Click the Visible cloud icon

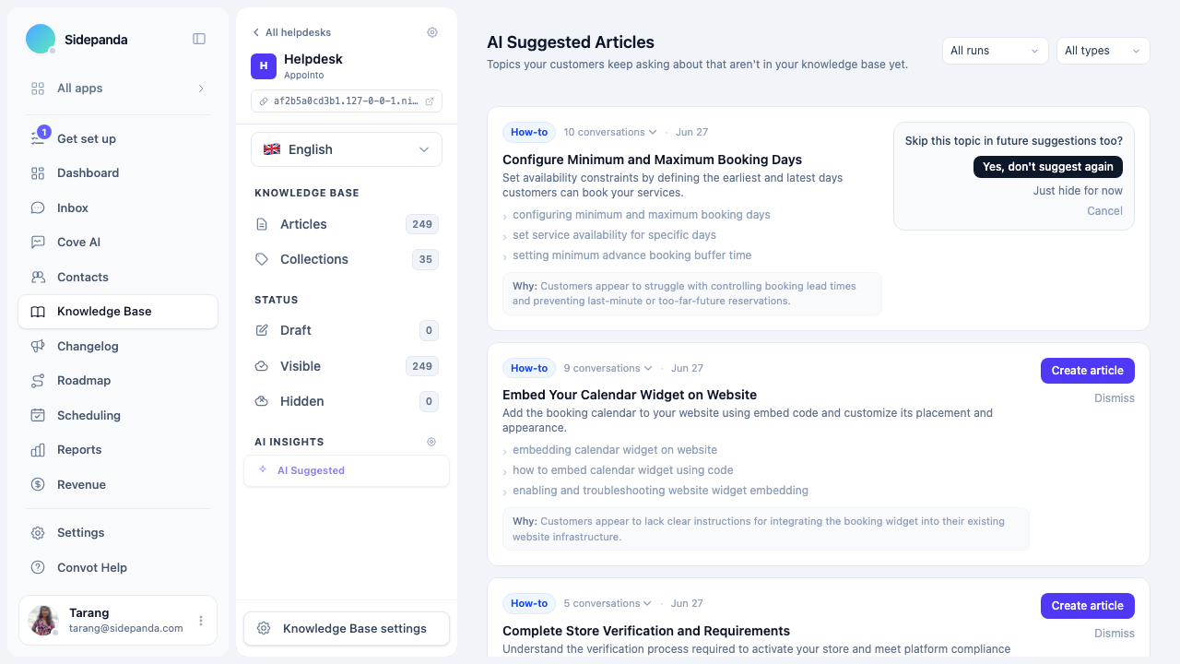[262, 366]
